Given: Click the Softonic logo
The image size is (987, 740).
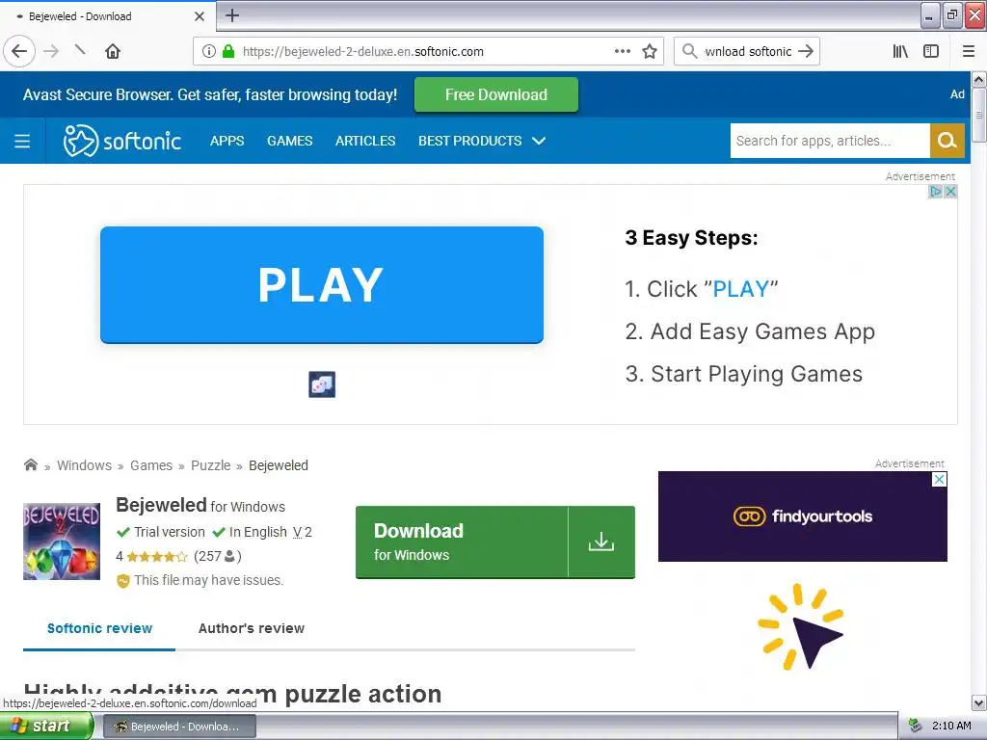Looking at the screenshot, I should coord(122,141).
